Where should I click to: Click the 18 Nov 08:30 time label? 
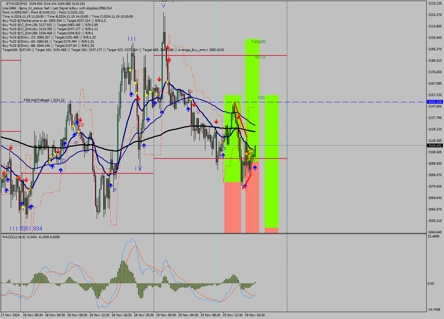[77, 315]
